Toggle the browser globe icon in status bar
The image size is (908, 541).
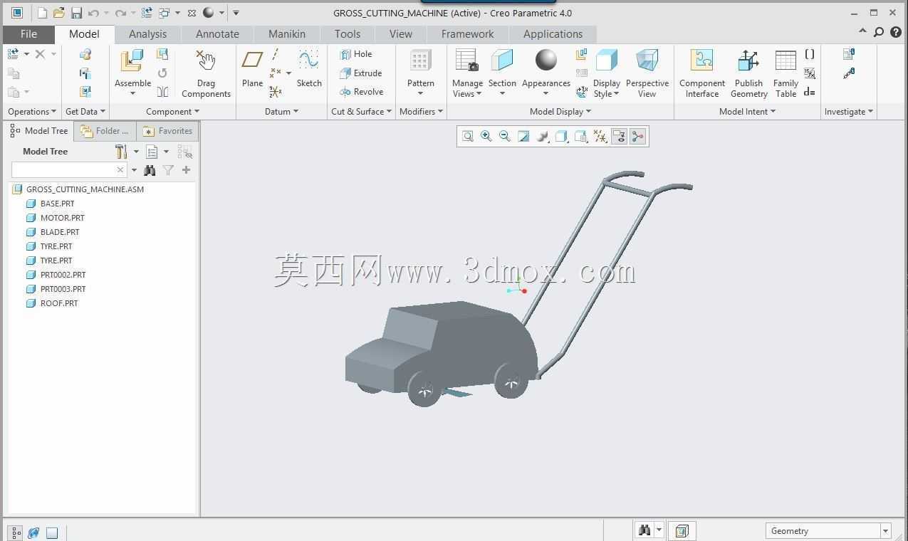[x=33, y=532]
